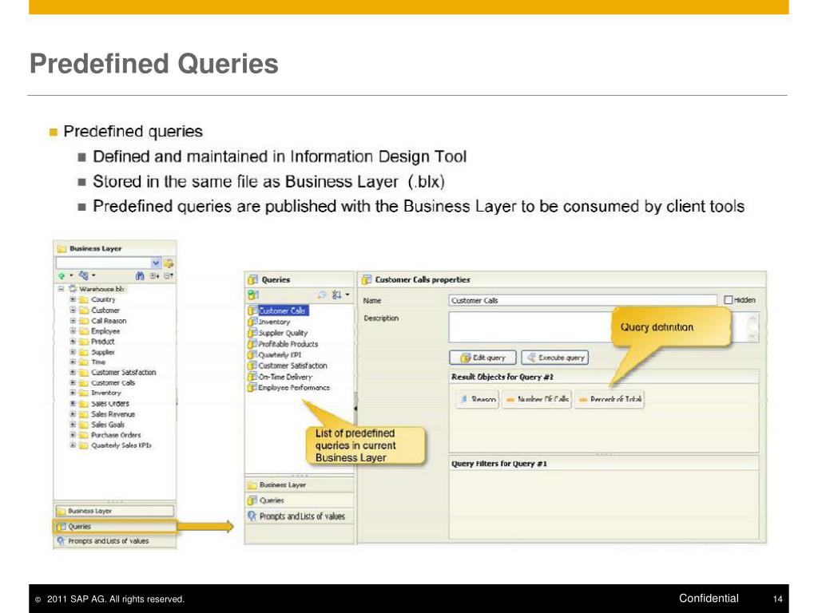The image size is (818, 613).
Task: Open the Business Layer search dropdown
Action: [x=156, y=262]
